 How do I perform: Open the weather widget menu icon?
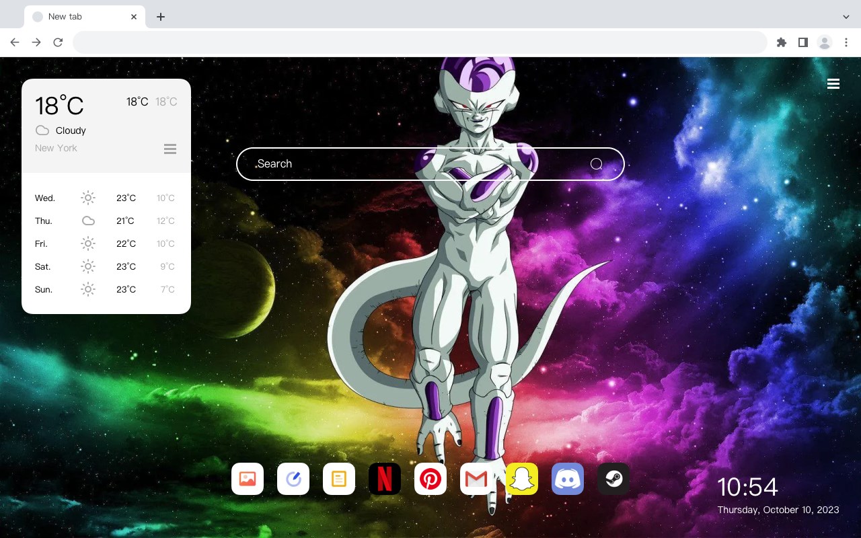point(170,149)
